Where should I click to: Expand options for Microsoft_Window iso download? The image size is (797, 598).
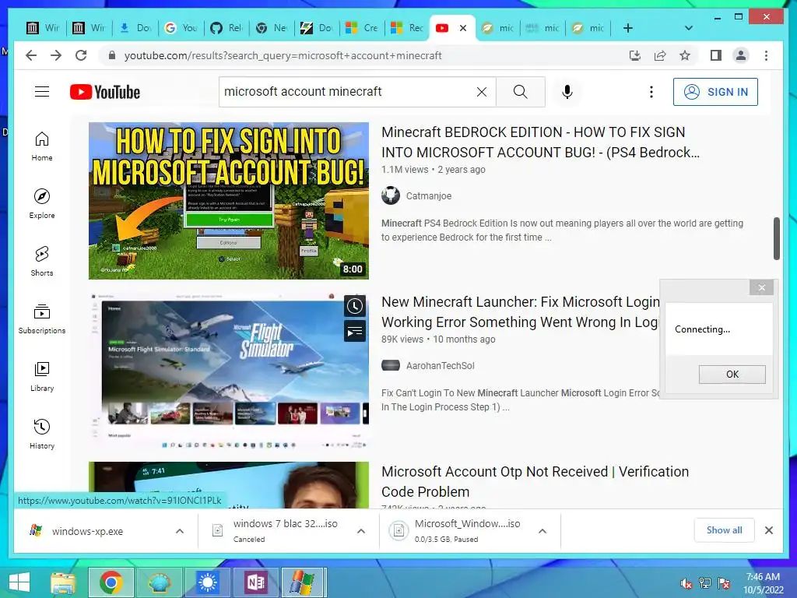pyautogui.click(x=542, y=531)
